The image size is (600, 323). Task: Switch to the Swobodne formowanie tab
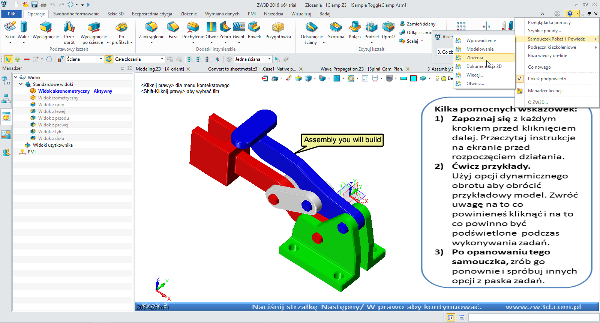click(x=76, y=14)
